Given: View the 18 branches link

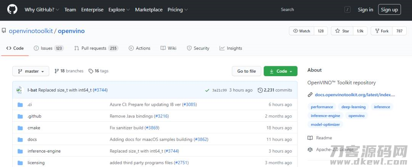Looking at the screenshot, I should [x=69, y=71].
